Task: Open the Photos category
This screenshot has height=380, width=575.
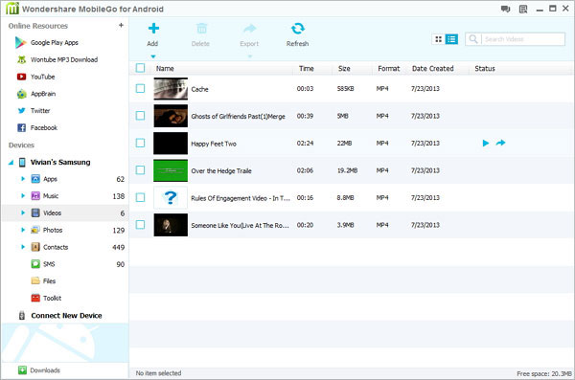Action: point(53,230)
